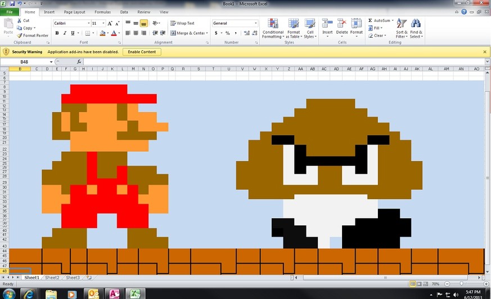Open the Copy dropdown arrow

(35, 28)
